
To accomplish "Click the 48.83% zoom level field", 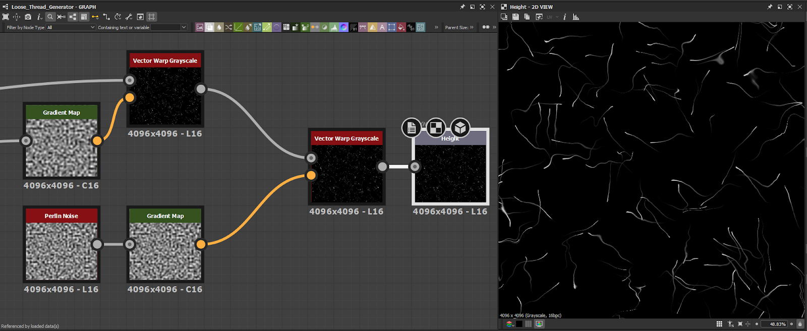I will (x=774, y=324).
